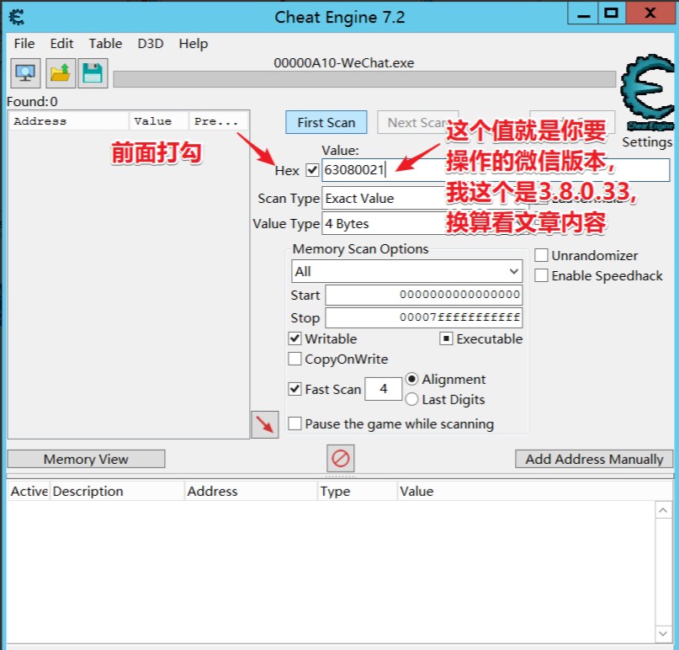
Task: Click the Cheat Engine title bar icon
Action: (16, 17)
